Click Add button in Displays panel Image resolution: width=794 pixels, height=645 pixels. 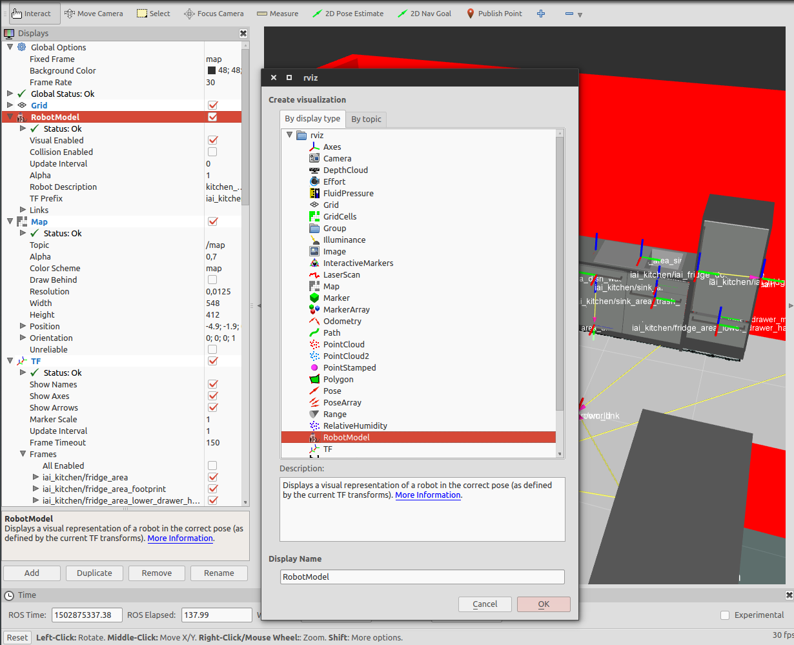pos(32,573)
